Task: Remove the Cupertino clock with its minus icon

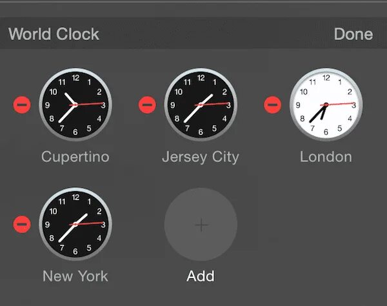Action: [22, 105]
